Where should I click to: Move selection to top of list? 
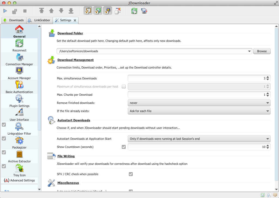tap(41, 11)
